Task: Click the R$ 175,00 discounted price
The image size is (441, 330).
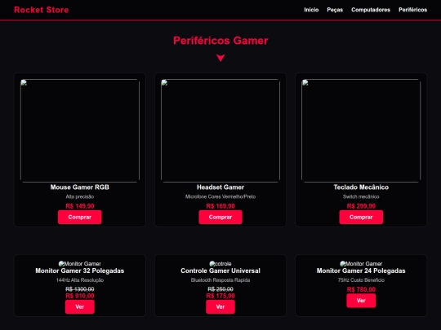Action: (x=220, y=296)
